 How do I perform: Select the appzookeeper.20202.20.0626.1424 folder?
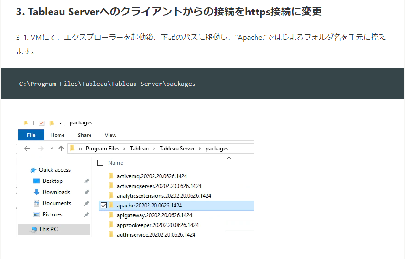coord(158,225)
